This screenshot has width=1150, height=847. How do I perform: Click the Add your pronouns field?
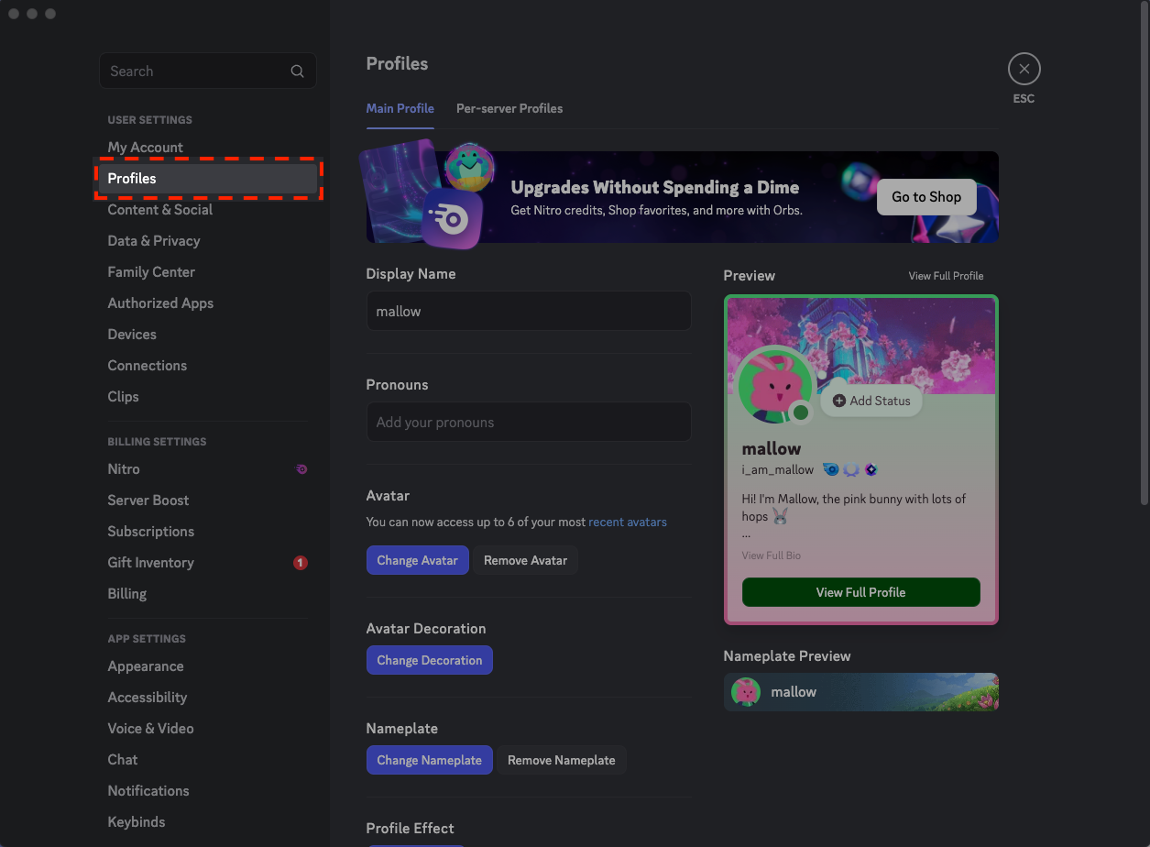tap(529, 422)
